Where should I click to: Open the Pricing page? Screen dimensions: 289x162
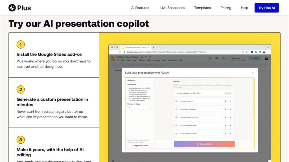226,8
